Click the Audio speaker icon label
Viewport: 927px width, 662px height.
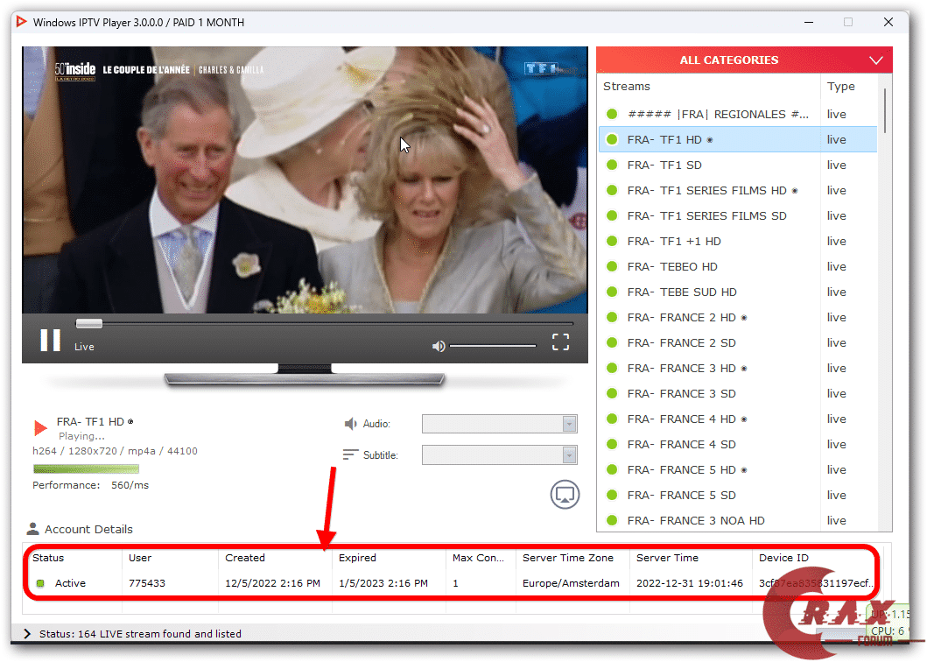351,424
